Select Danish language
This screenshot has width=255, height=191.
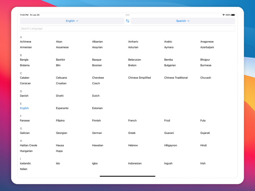tap(24, 96)
